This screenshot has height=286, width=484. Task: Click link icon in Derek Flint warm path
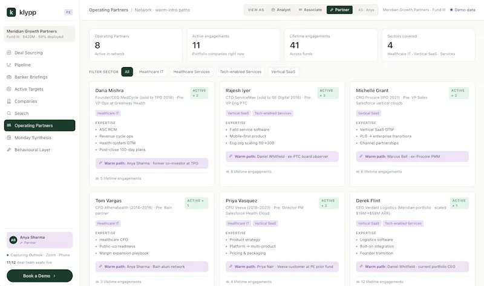point(361,266)
